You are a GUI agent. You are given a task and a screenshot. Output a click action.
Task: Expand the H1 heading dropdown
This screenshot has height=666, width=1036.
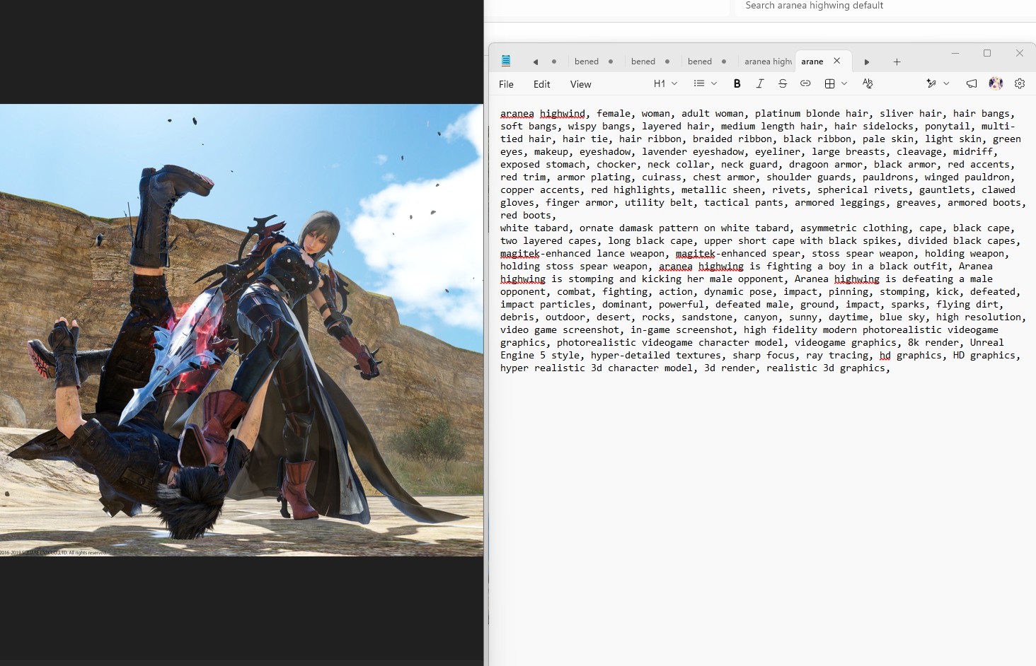pyautogui.click(x=666, y=83)
